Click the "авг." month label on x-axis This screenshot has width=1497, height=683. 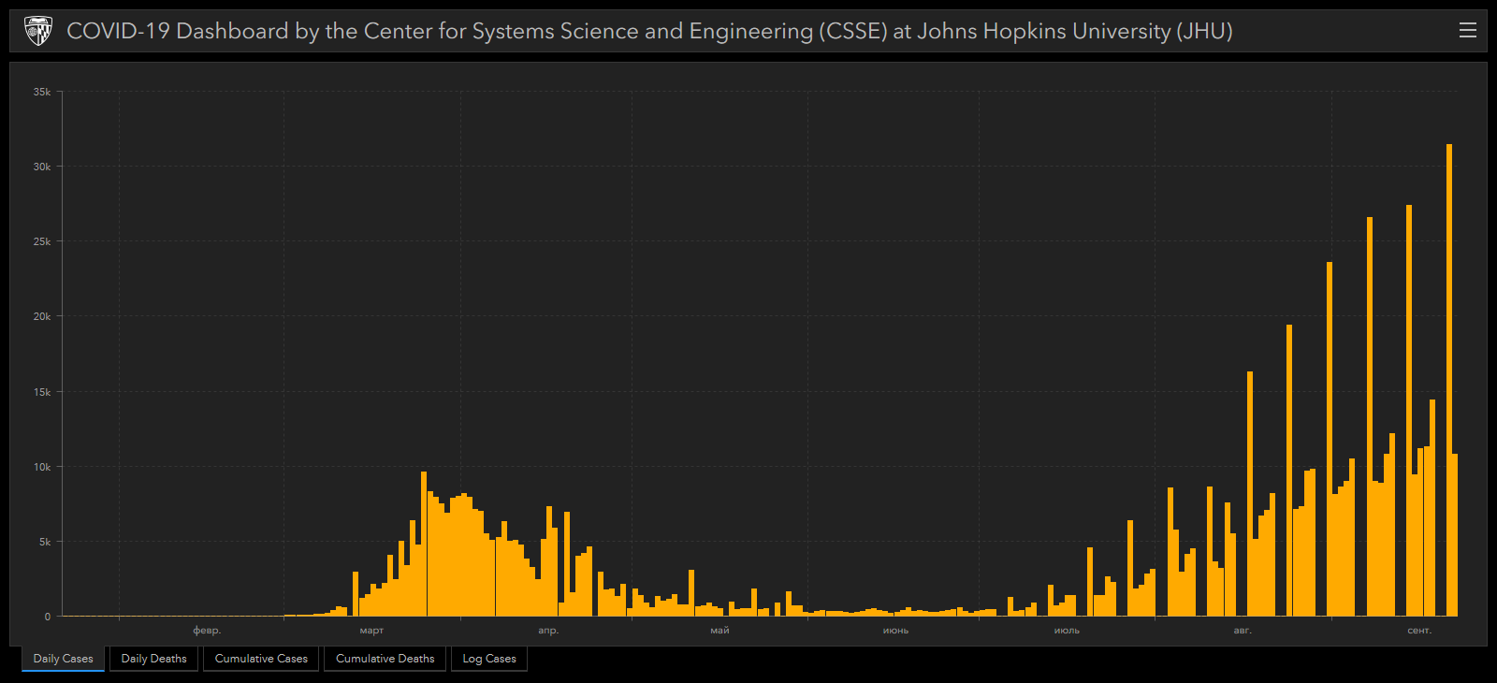[1242, 631]
